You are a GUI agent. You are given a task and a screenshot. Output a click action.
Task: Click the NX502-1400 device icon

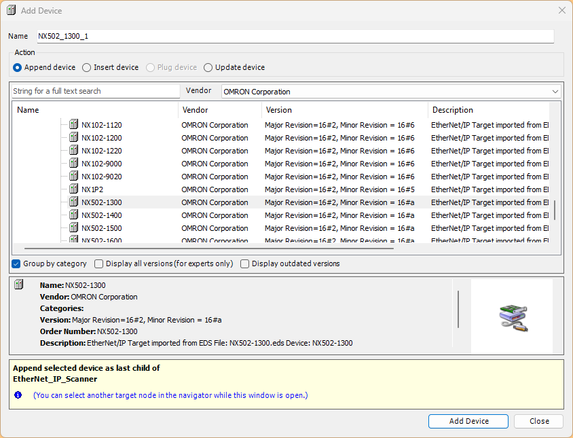pos(74,215)
